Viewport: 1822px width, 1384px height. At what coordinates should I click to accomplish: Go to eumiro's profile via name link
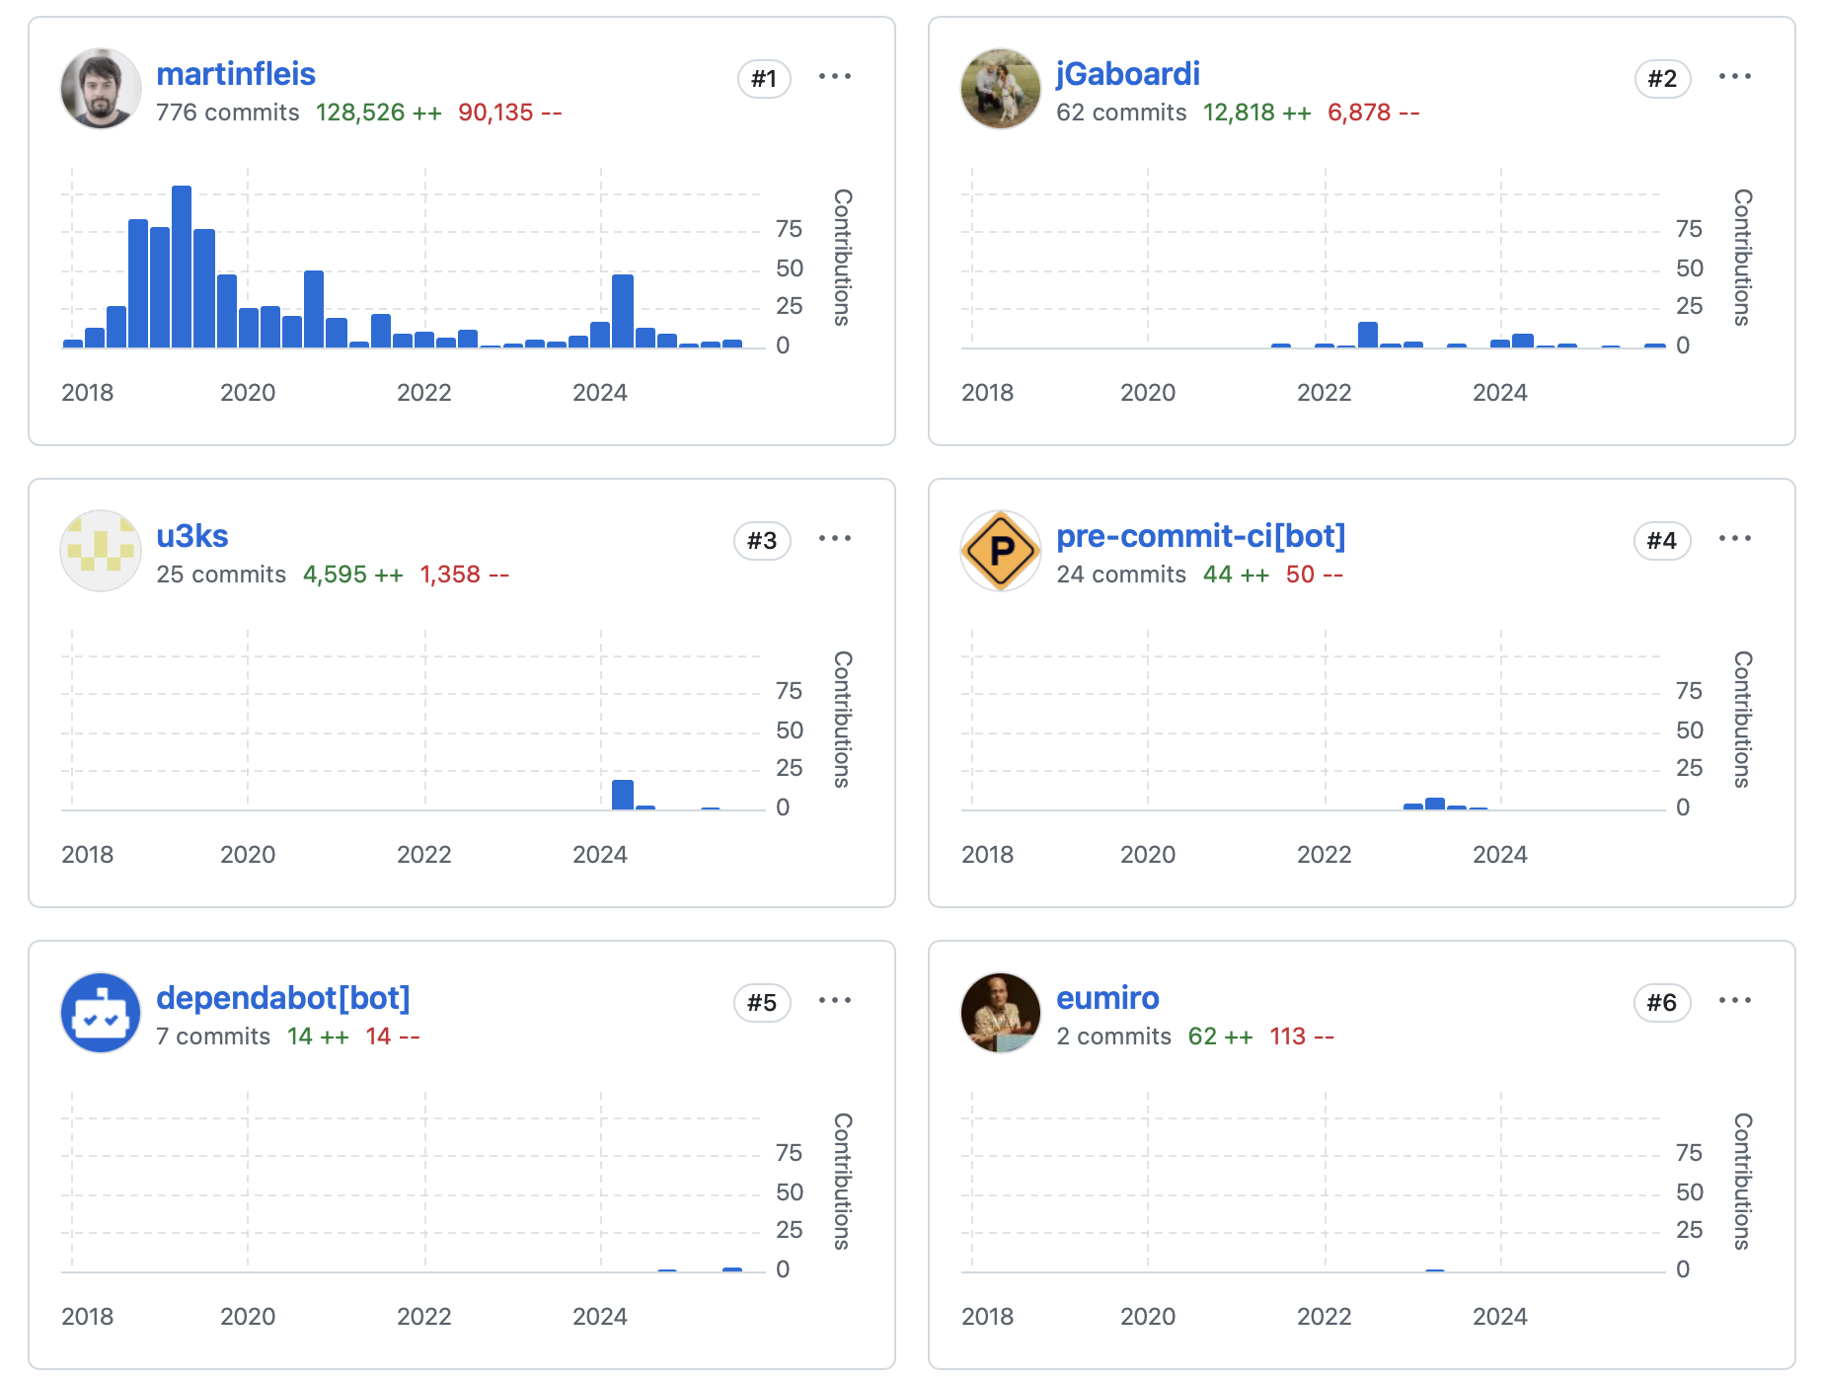1107,998
